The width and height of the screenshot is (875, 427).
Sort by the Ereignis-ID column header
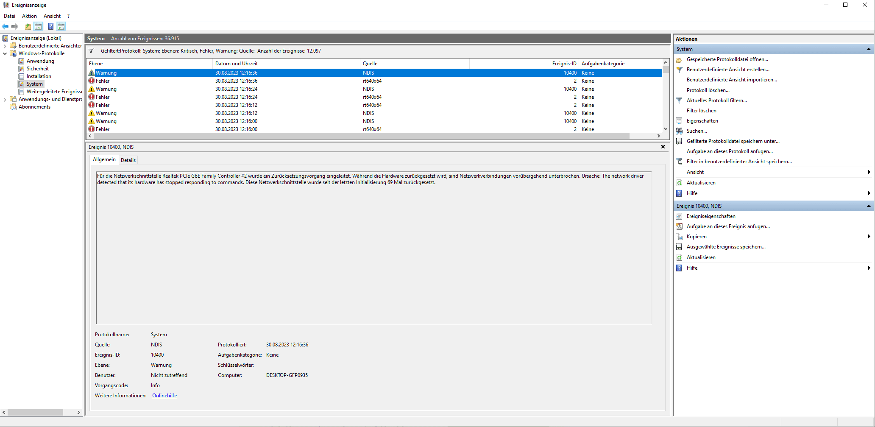coord(524,64)
